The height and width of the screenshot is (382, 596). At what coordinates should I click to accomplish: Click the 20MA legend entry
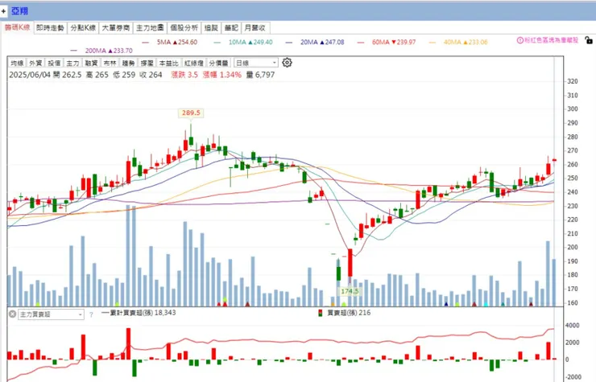[315, 42]
